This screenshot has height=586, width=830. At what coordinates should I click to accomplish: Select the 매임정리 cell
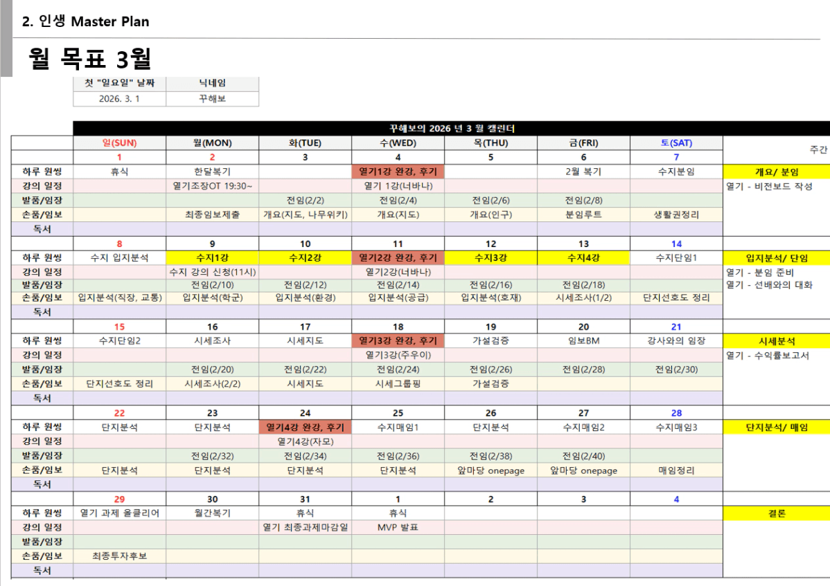(x=676, y=470)
